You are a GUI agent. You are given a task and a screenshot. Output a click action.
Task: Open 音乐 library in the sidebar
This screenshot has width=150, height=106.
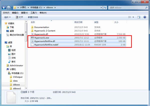pos(13,61)
